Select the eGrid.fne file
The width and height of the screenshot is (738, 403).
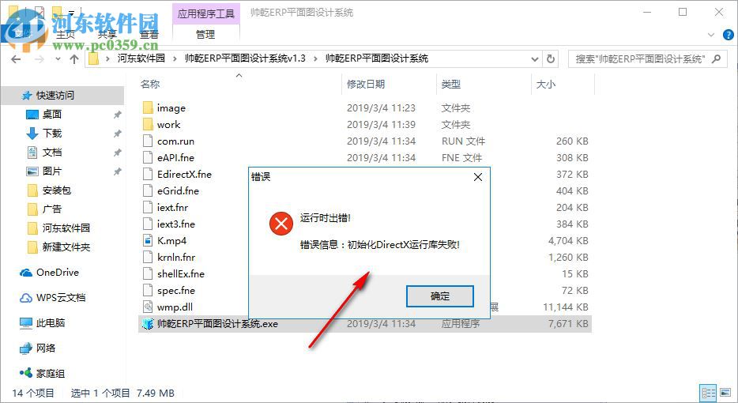click(178, 190)
